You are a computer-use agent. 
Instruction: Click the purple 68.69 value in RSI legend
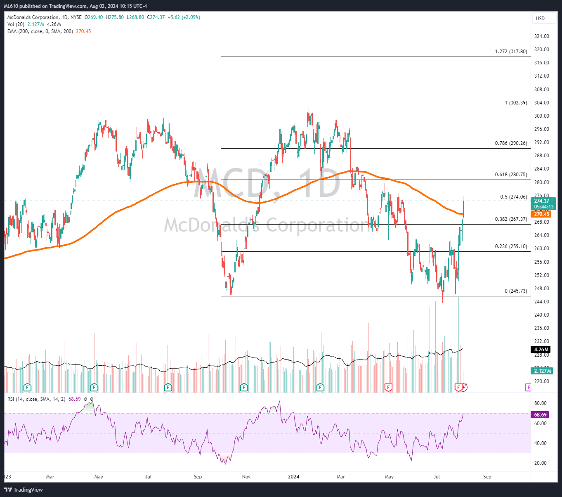75,399
